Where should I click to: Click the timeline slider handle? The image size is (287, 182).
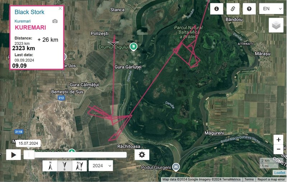(29, 155)
